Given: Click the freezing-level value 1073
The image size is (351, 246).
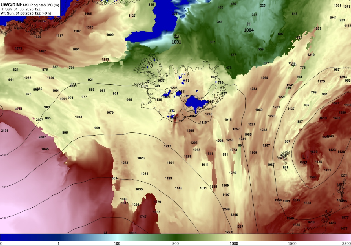Looking at the screenshot, I should pyautogui.click(x=347, y=7).
